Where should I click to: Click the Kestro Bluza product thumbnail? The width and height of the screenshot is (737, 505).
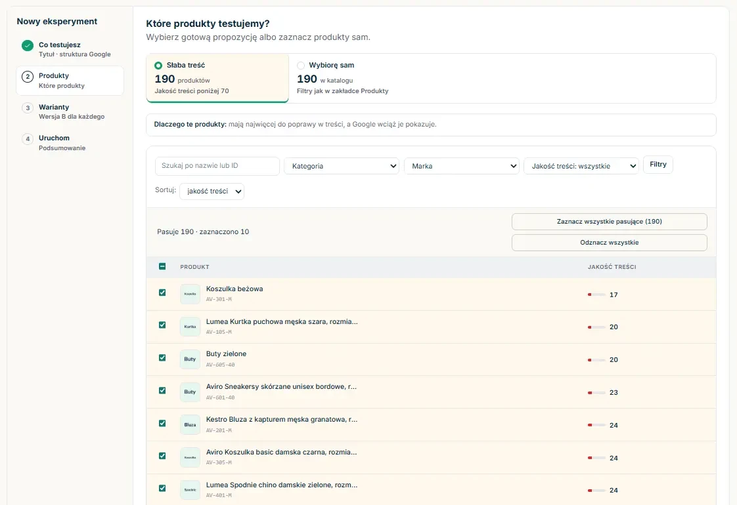coord(190,425)
